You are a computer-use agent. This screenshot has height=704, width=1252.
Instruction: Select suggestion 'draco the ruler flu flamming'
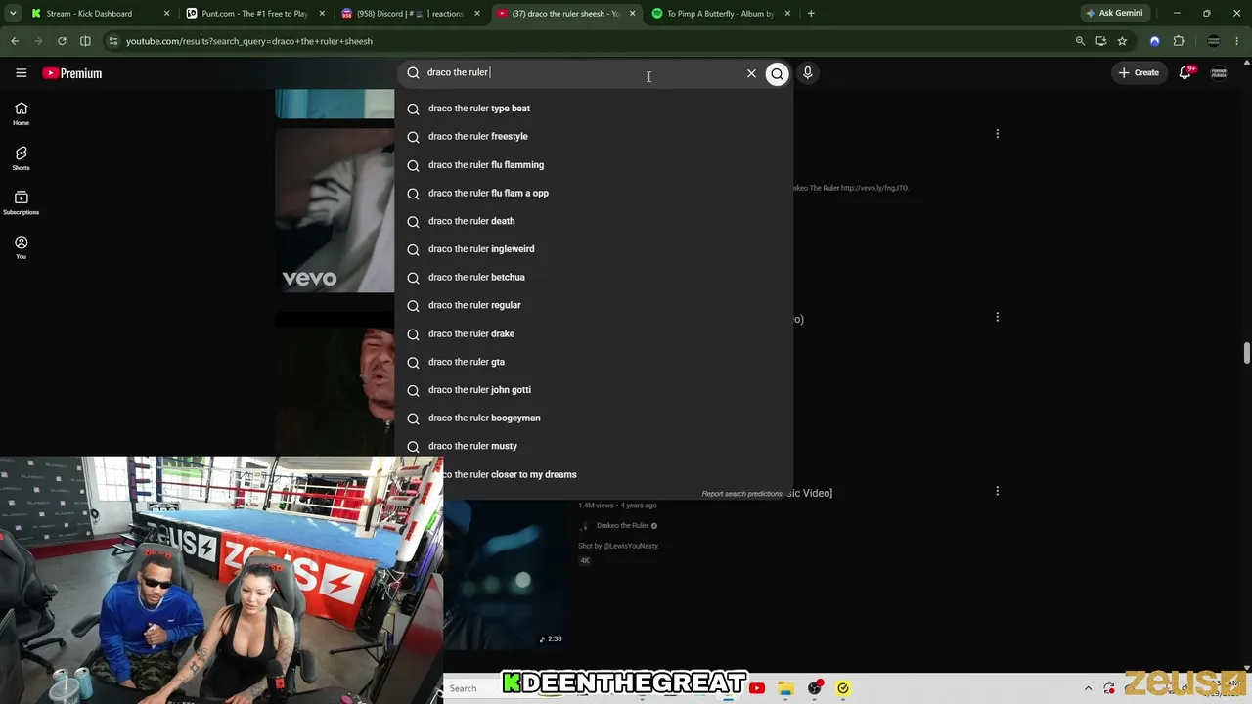point(593,165)
